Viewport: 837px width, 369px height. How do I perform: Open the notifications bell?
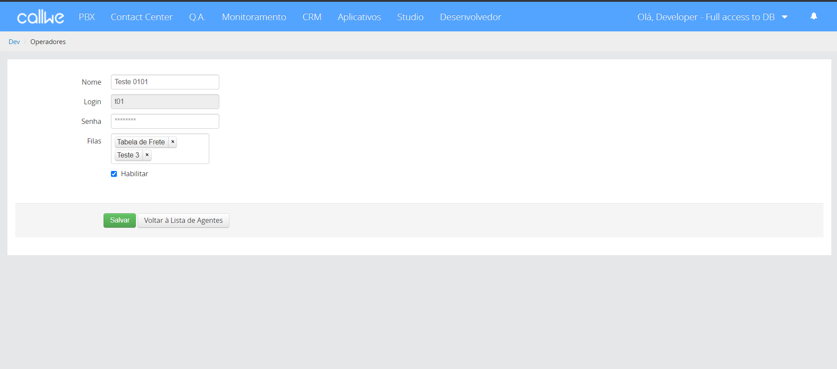tap(813, 16)
